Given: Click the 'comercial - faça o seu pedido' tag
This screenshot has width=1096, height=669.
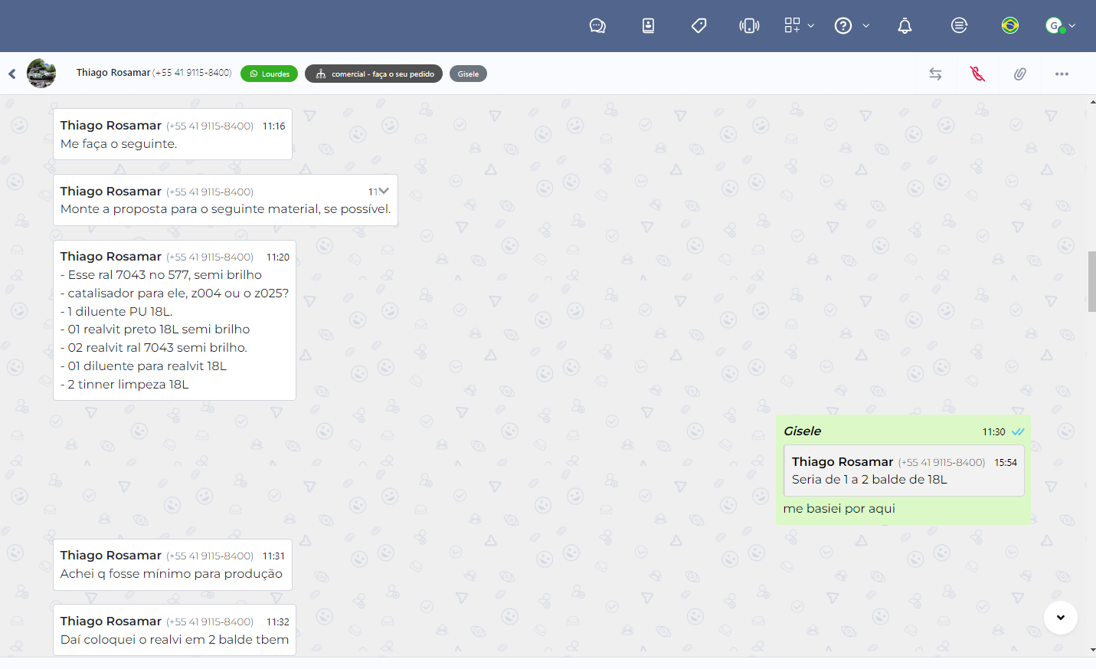Looking at the screenshot, I should (x=374, y=74).
